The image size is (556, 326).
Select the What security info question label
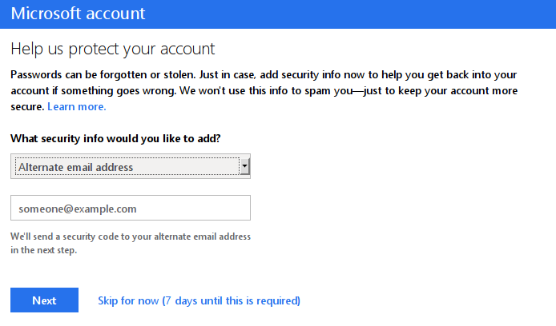[x=115, y=138]
